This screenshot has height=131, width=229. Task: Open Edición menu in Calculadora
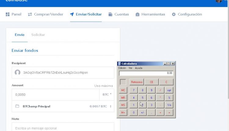pos(122,68)
